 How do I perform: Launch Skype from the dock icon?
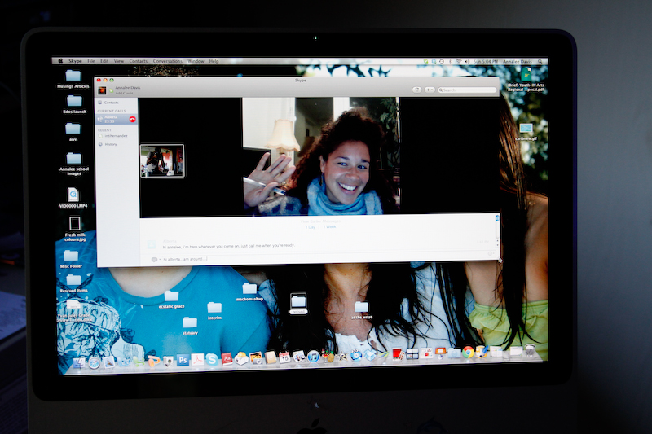212,359
